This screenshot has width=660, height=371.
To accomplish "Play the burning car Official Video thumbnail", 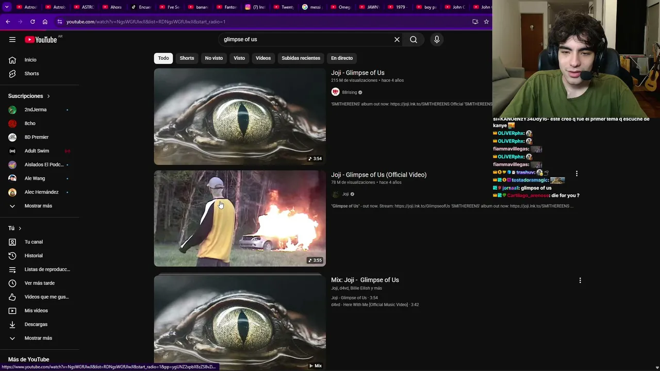I will (240, 218).
